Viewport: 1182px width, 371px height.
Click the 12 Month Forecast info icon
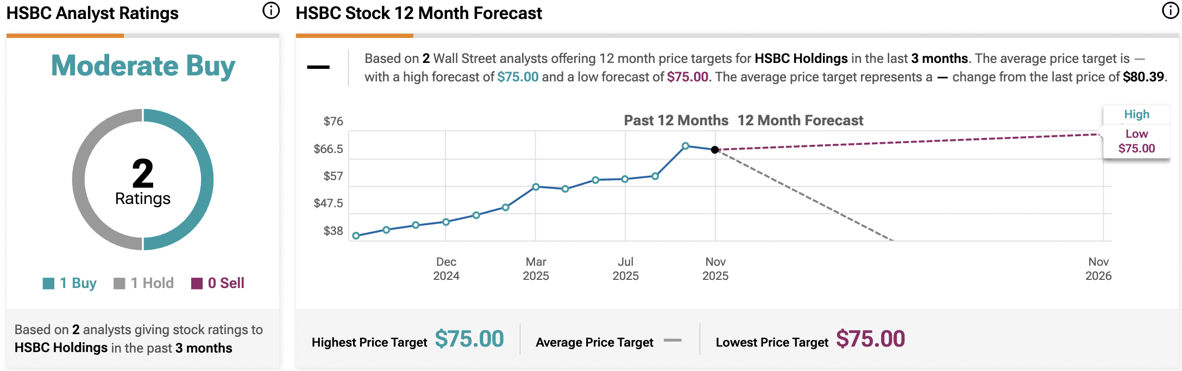pyautogui.click(x=1170, y=10)
